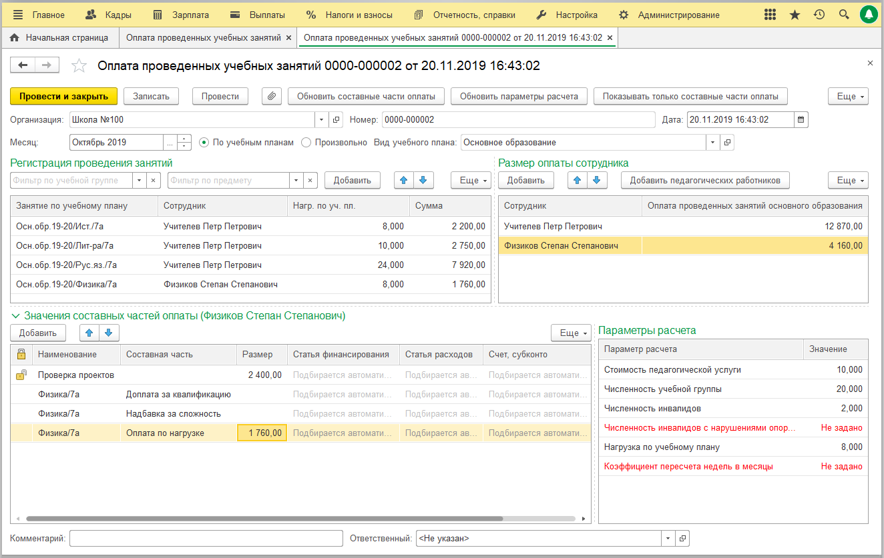The image size is (884, 558).
Task: Select the Произвольно radio button
Action: [306, 142]
